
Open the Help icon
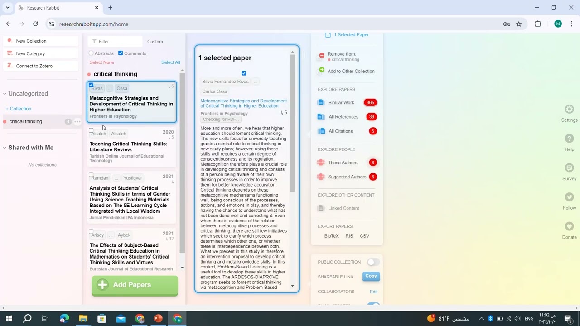tap(570, 139)
